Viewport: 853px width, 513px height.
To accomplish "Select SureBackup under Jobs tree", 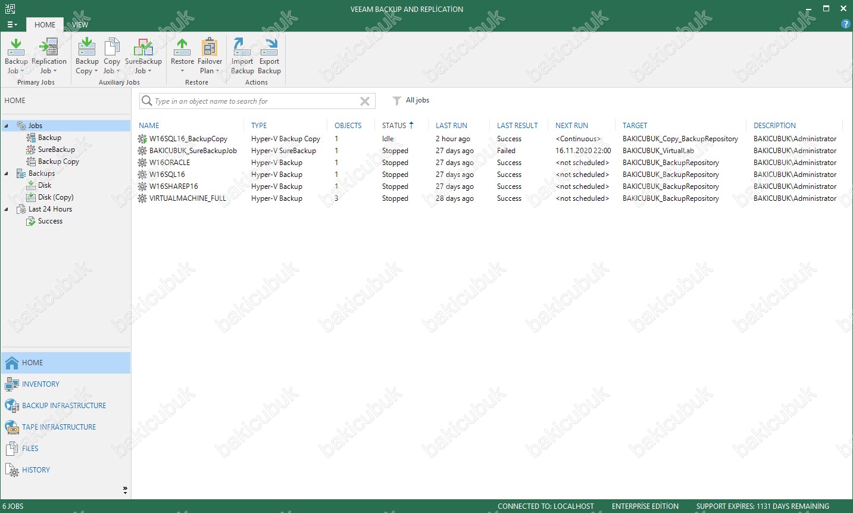I will tap(57, 150).
